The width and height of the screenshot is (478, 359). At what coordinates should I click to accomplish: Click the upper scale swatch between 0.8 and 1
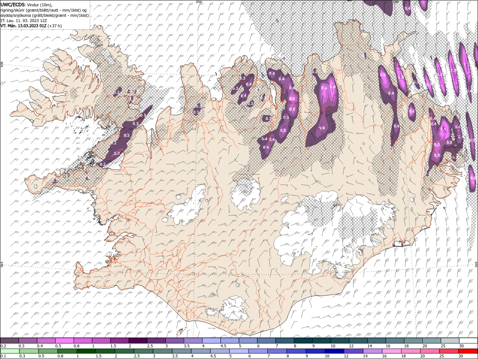pyautogui.click(x=83, y=341)
